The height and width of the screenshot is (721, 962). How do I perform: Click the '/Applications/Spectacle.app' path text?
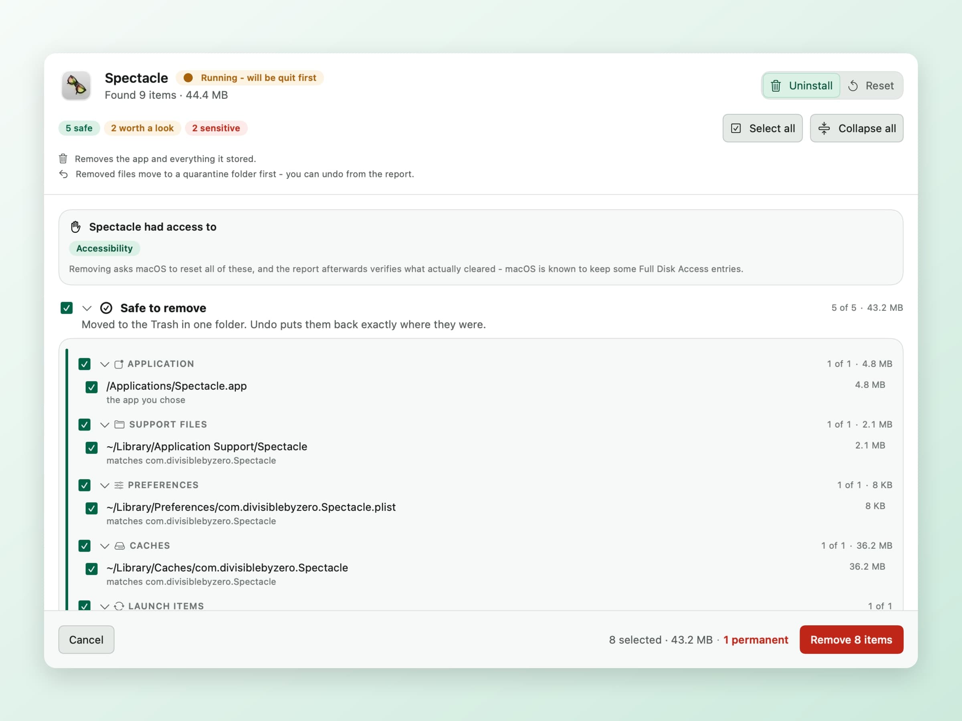[x=177, y=386]
